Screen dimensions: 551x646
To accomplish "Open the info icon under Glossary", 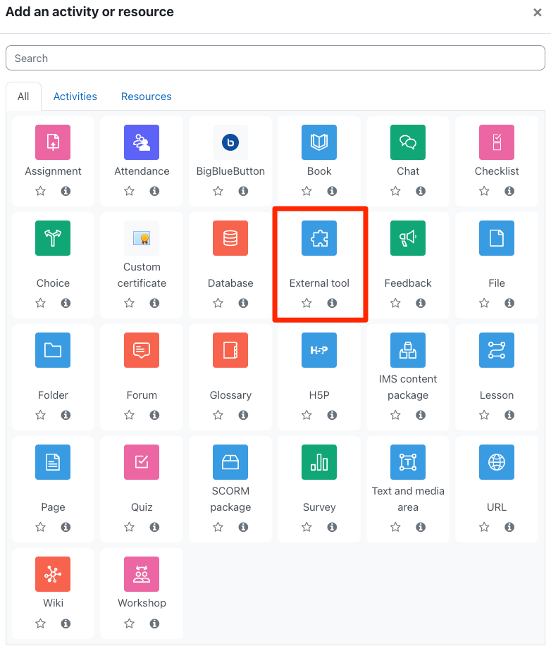I will pos(243,415).
